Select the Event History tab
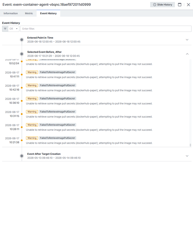The height and width of the screenshot is (232, 193). pyautogui.click(x=48, y=13)
